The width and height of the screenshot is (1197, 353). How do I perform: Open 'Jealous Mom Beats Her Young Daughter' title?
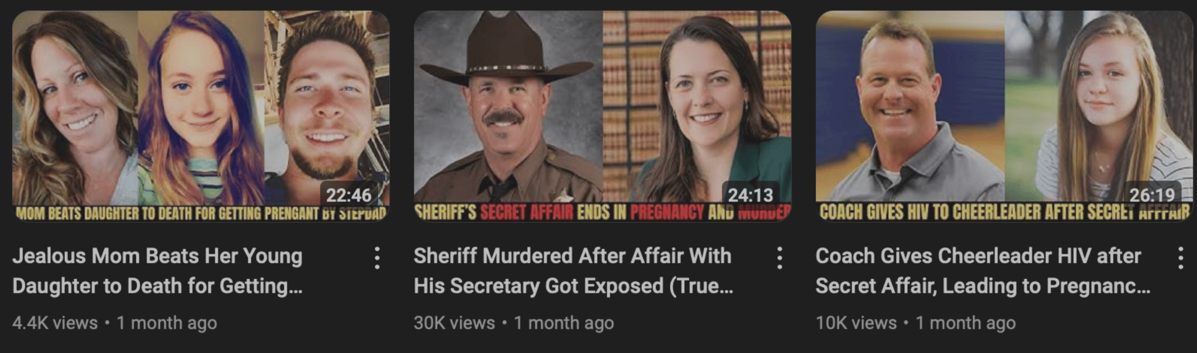click(158, 271)
